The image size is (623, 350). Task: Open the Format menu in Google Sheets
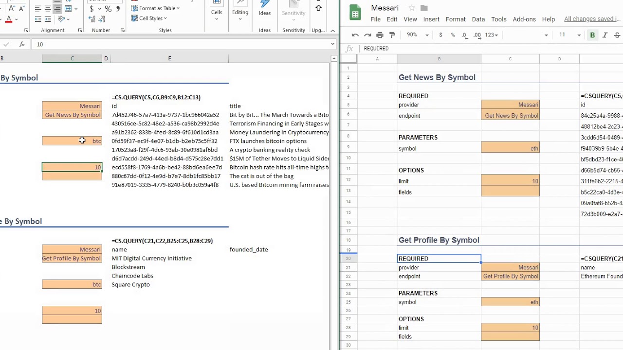tap(456, 19)
